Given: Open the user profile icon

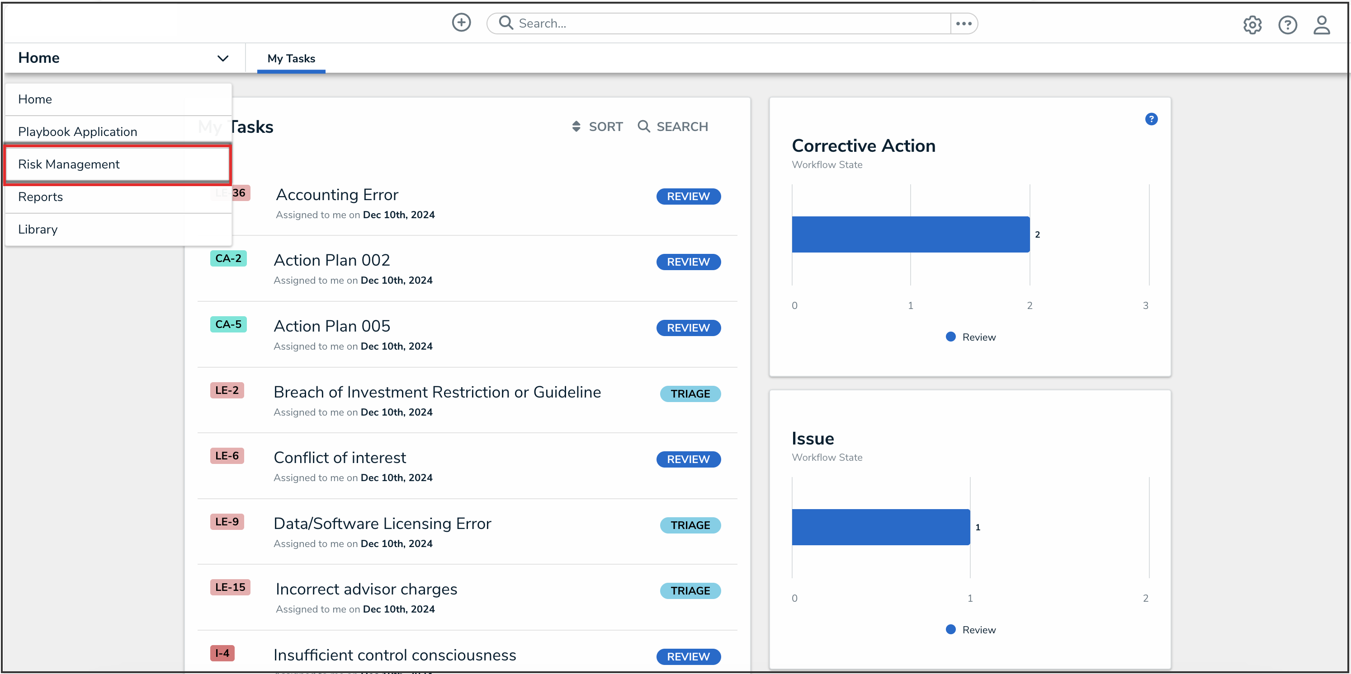Looking at the screenshot, I should [1321, 25].
